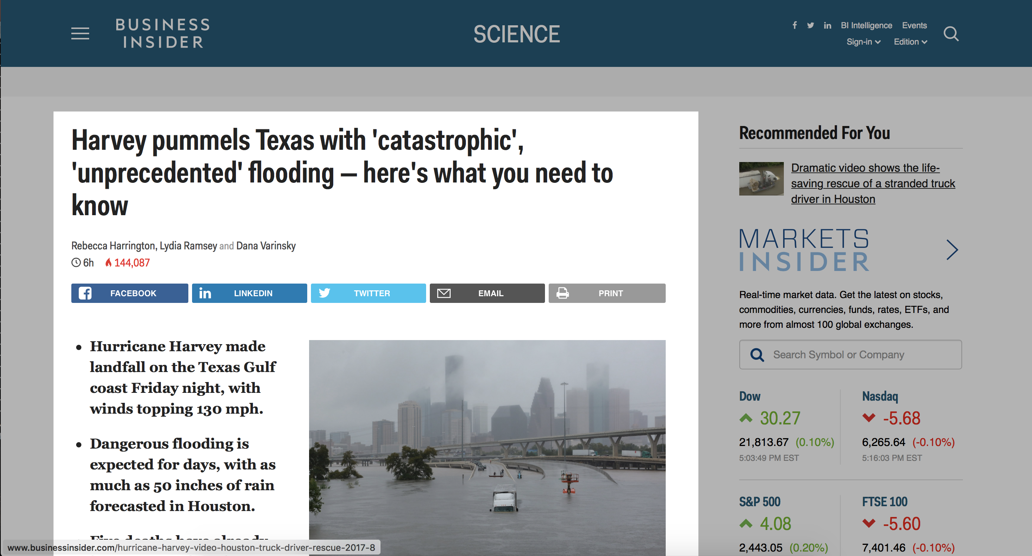Click the FTSE 100 value 7,401.46
Image resolution: width=1032 pixels, height=556 pixels.
click(x=883, y=547)
